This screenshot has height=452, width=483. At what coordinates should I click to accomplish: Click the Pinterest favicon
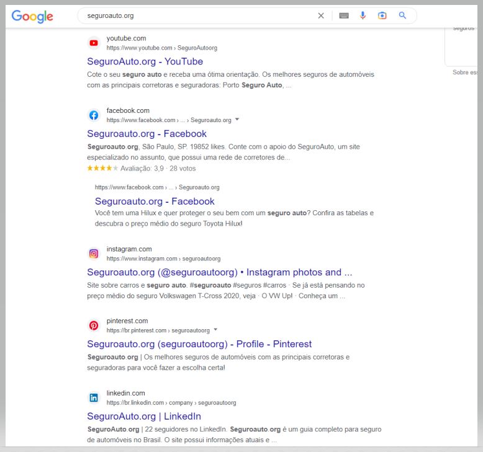coord(94,326)
